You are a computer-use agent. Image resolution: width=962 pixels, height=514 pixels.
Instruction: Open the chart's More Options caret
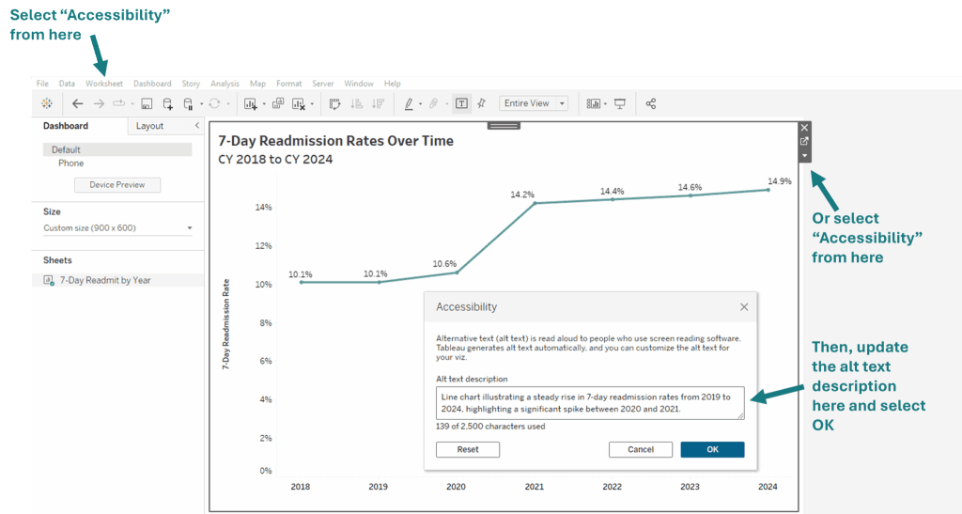pyautogui.click(x=804, y=155)
